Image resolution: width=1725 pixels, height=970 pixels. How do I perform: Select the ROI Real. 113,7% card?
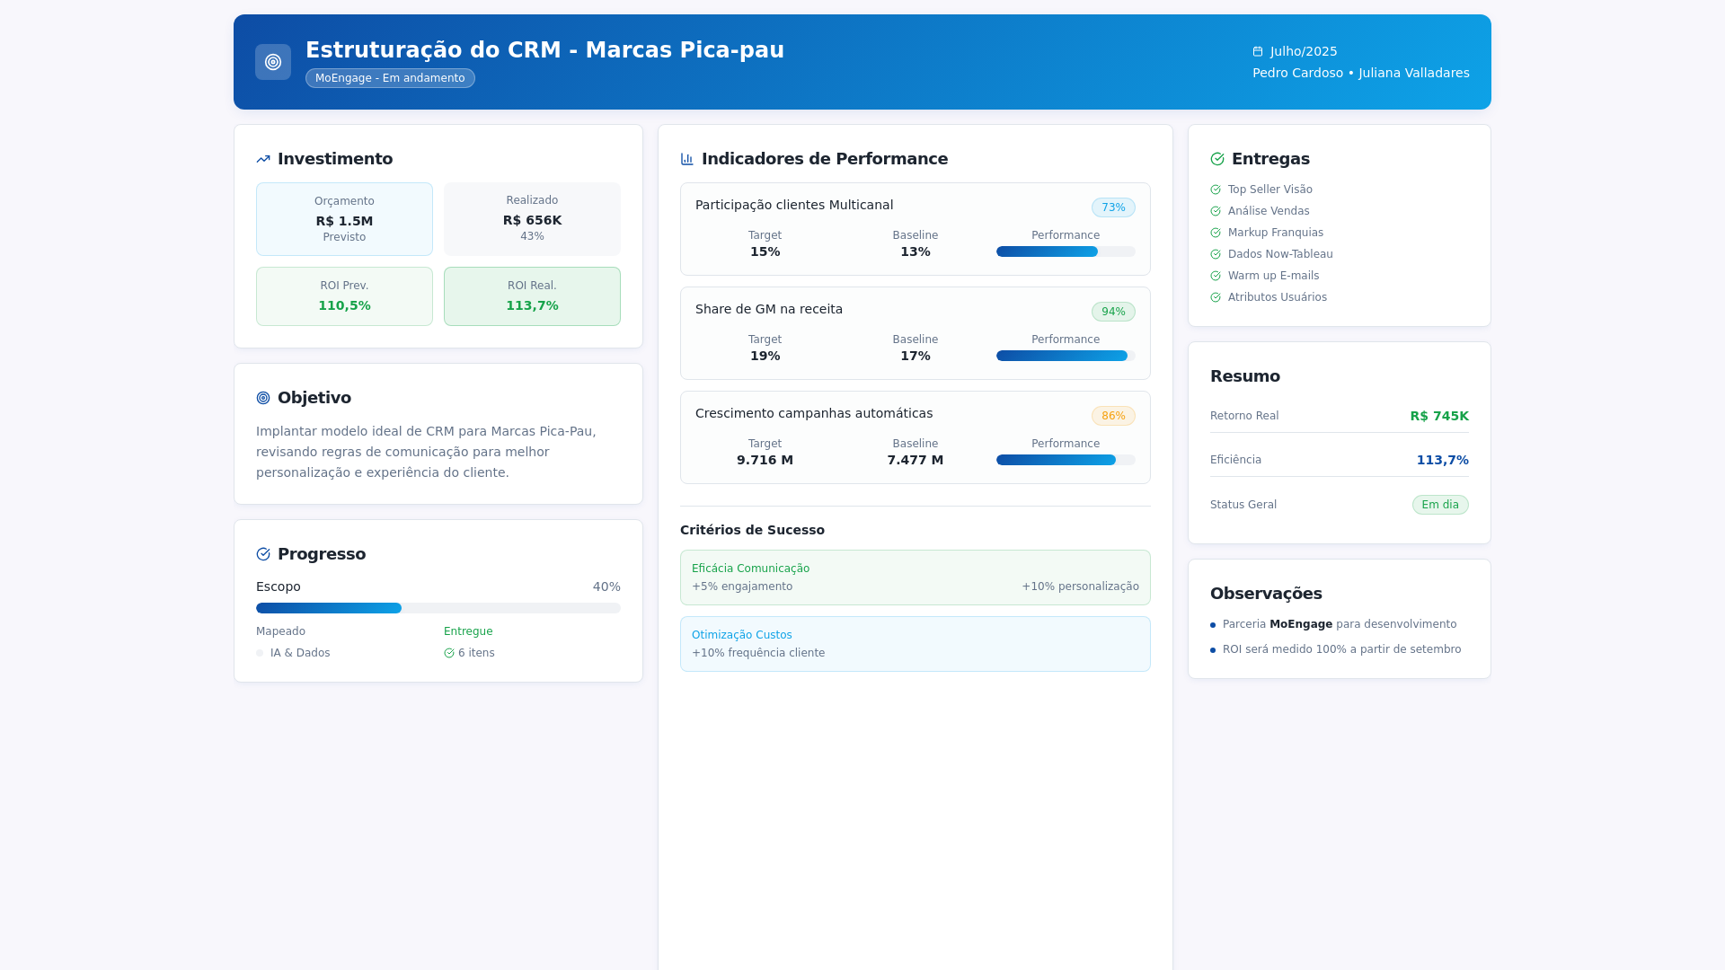tap(532, 296)
